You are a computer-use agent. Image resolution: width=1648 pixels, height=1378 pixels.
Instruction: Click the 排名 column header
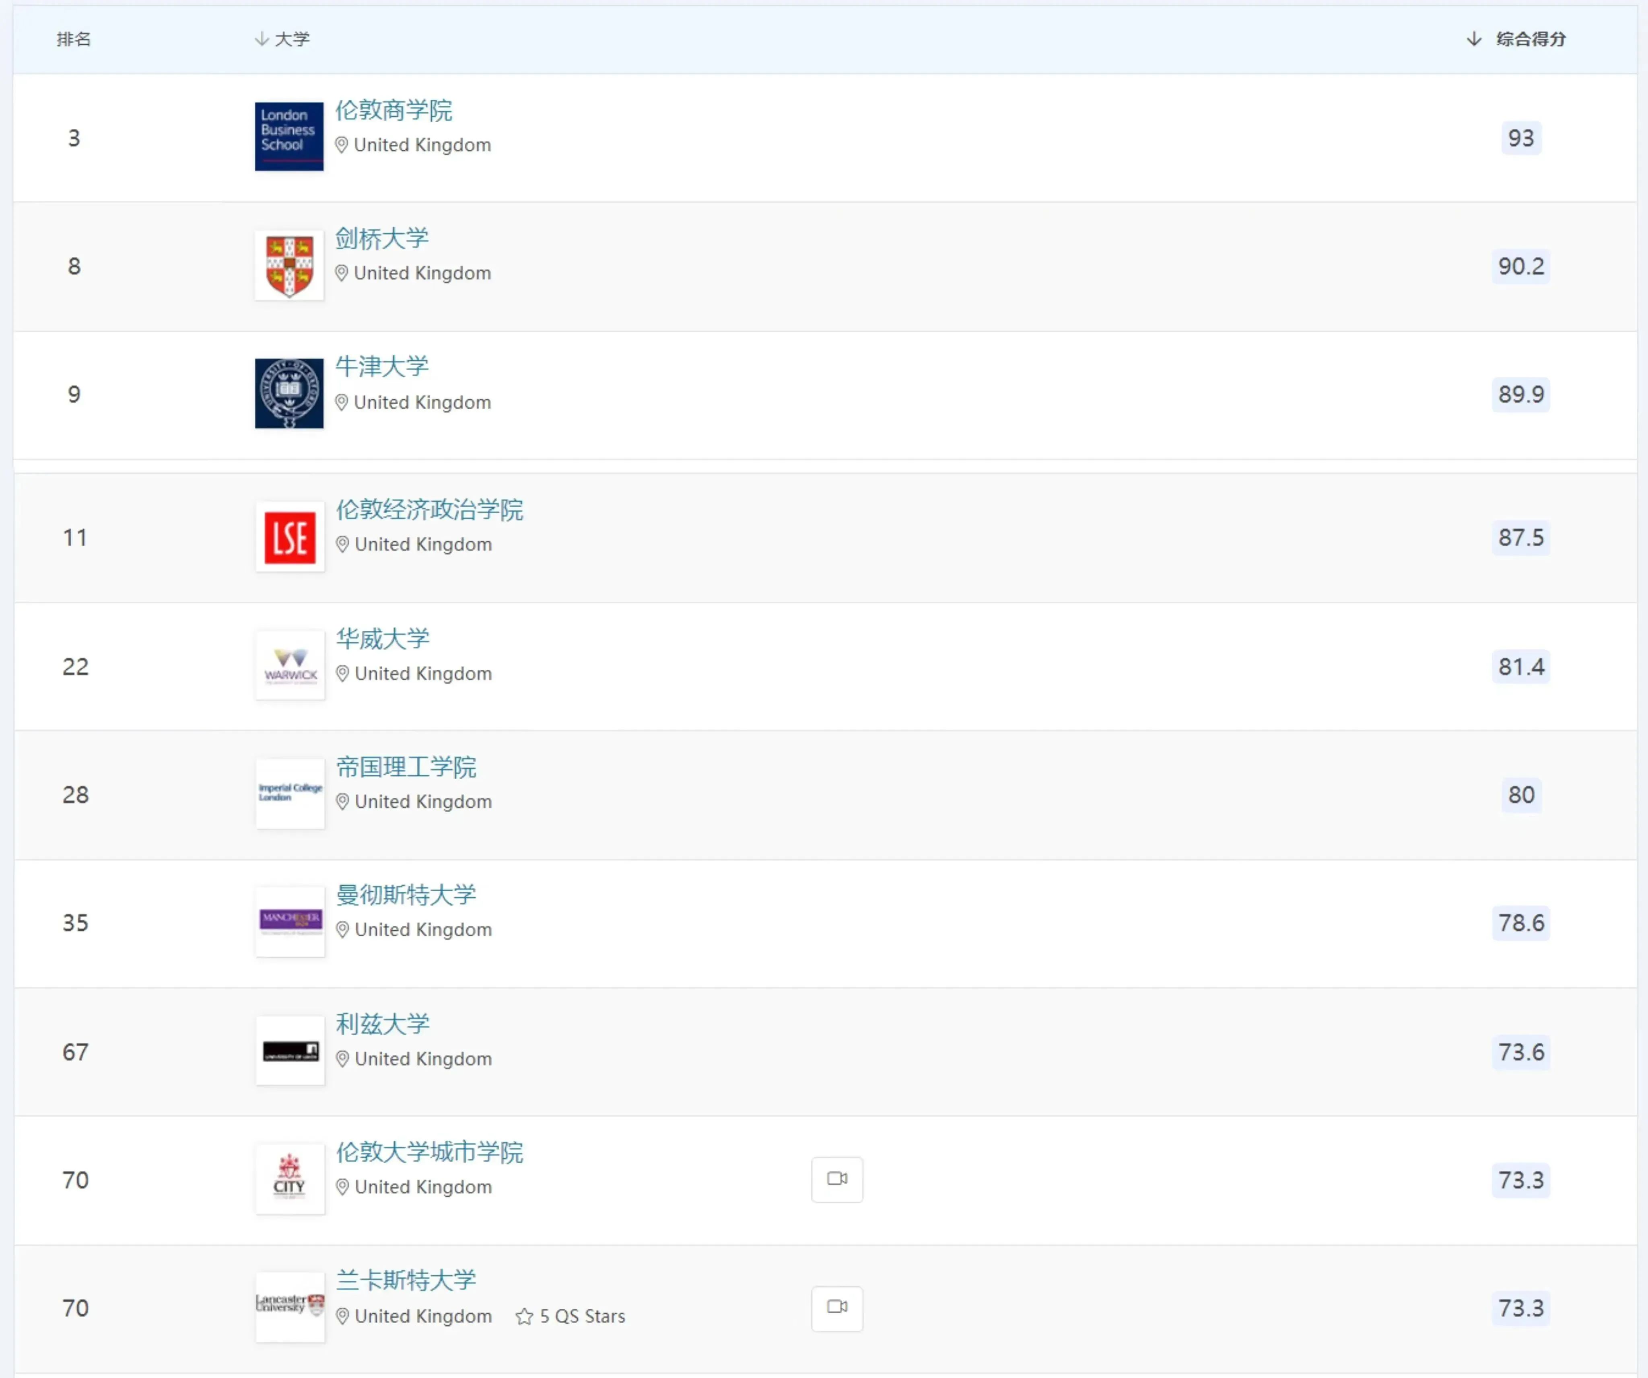(74, 39)
